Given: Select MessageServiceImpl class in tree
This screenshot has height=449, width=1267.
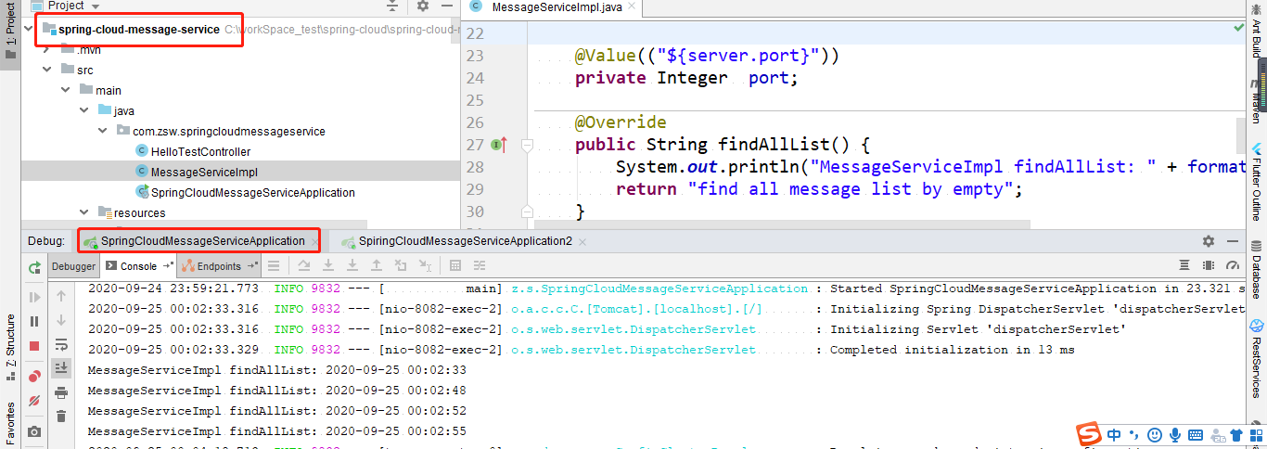Looking at the screenshot, I should click(x=204, y=172).
